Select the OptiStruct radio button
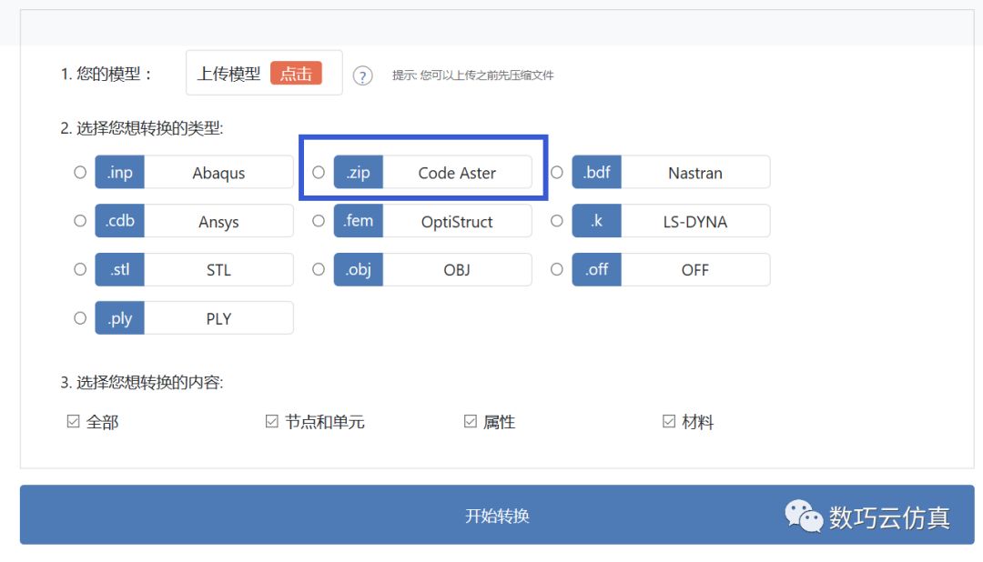This screenshot has height=562, width=983. [x=319, y=221]
